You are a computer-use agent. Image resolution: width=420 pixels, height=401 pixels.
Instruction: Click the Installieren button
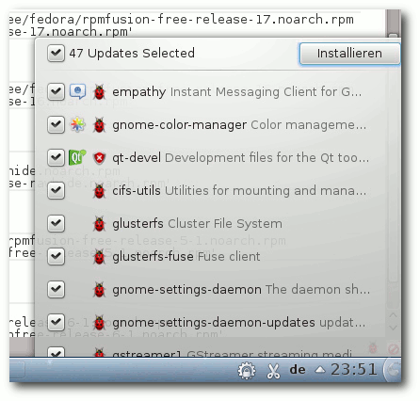click(x=349, y=54)
